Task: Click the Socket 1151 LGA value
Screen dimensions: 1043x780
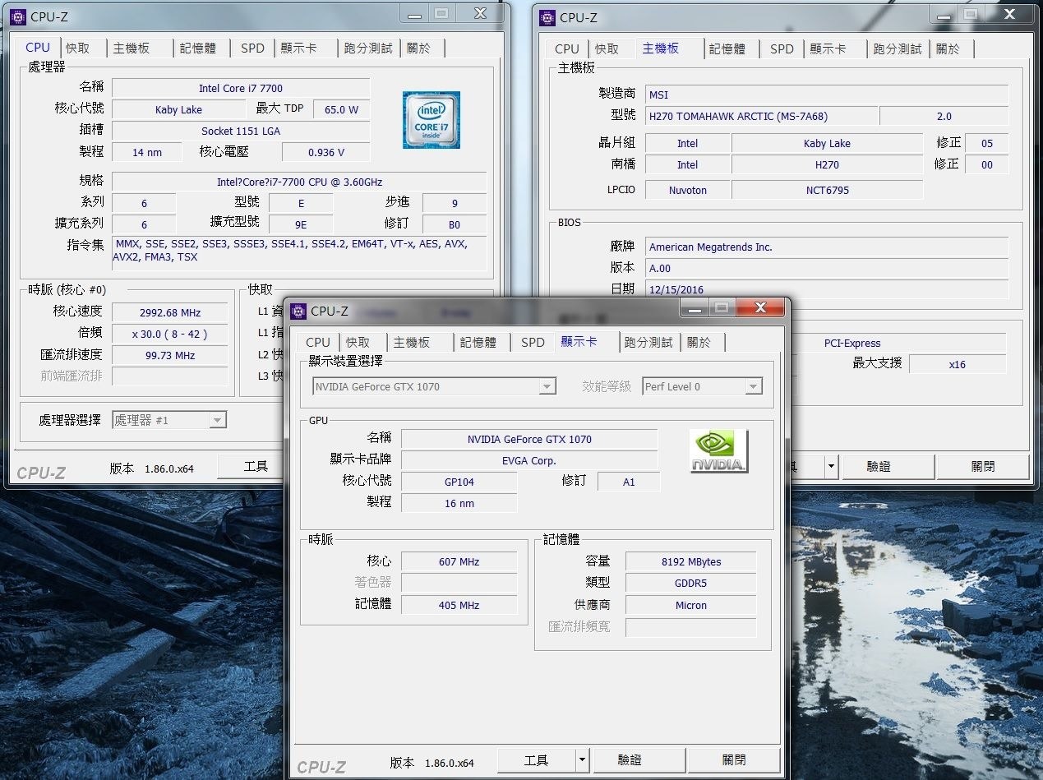Action: pyautogui.click(x=241, y=131)
